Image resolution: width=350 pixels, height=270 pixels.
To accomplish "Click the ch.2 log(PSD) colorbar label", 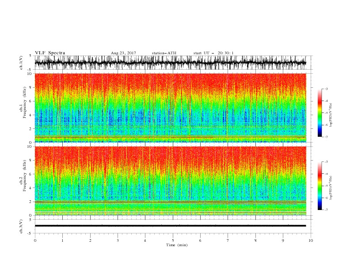I will click(331, 188).
